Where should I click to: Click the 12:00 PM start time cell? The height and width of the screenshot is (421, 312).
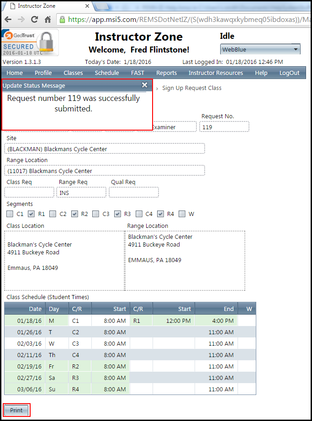pos(174,321)
